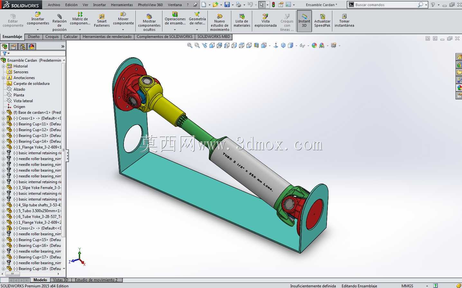
Task: Click Tomar instantánea tool
Action: click(344, 21)
